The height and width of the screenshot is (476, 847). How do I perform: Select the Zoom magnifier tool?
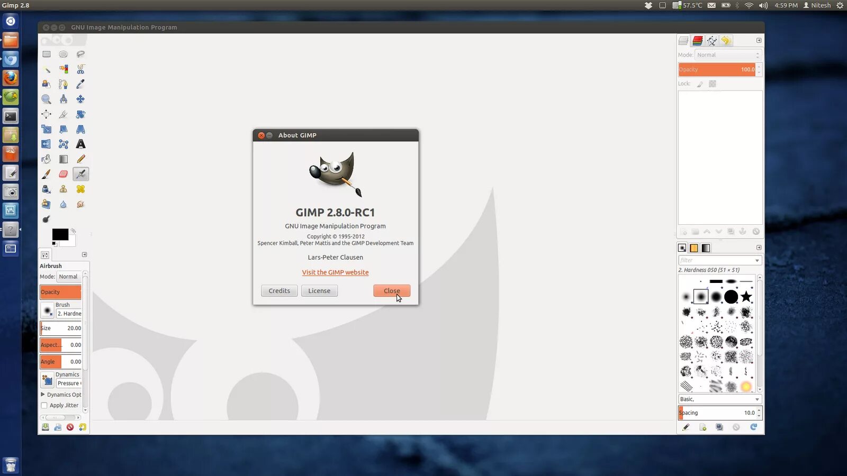coord(47,99)
